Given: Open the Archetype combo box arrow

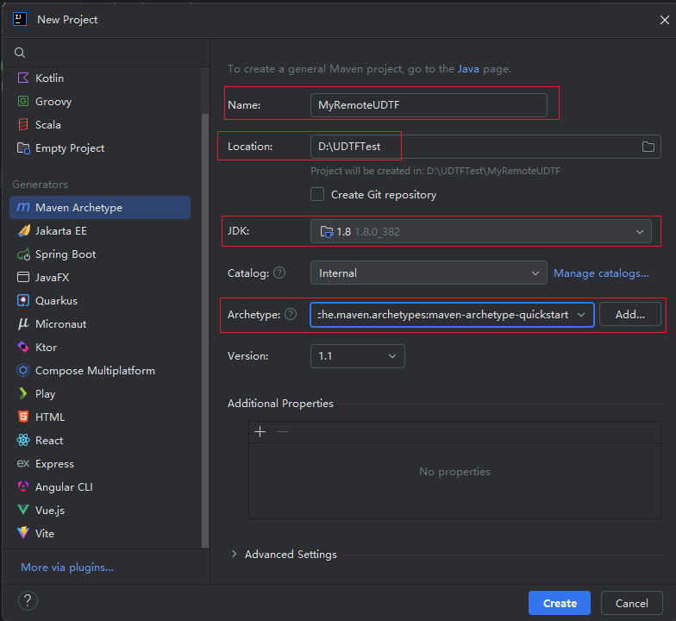Looking at the screenshot, I should [581, 315].
